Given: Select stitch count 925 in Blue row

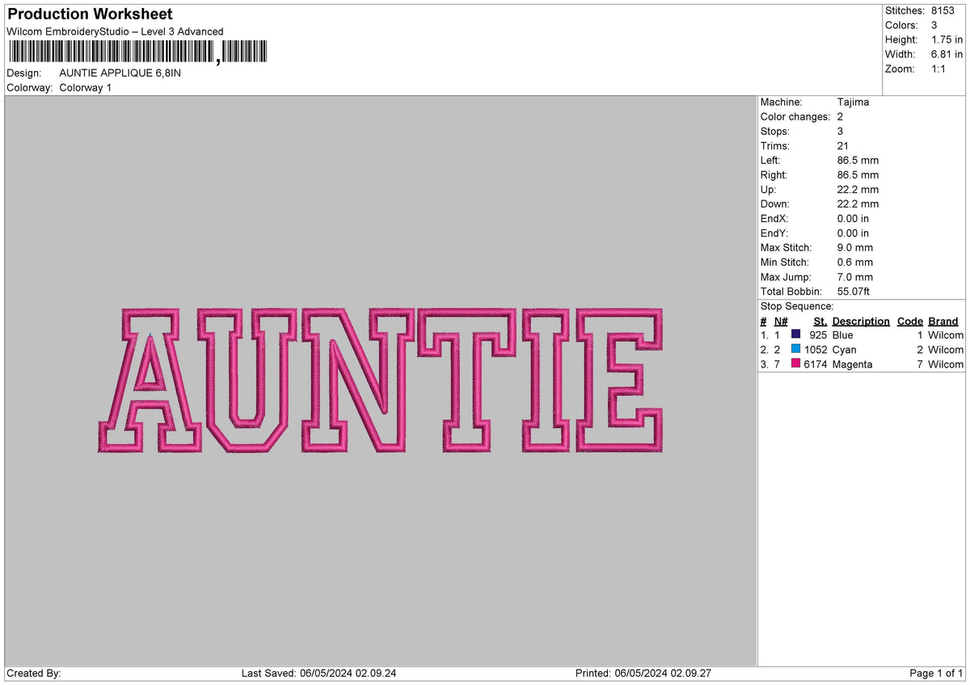Looking at the screenshot, I should tap(818, 334).
